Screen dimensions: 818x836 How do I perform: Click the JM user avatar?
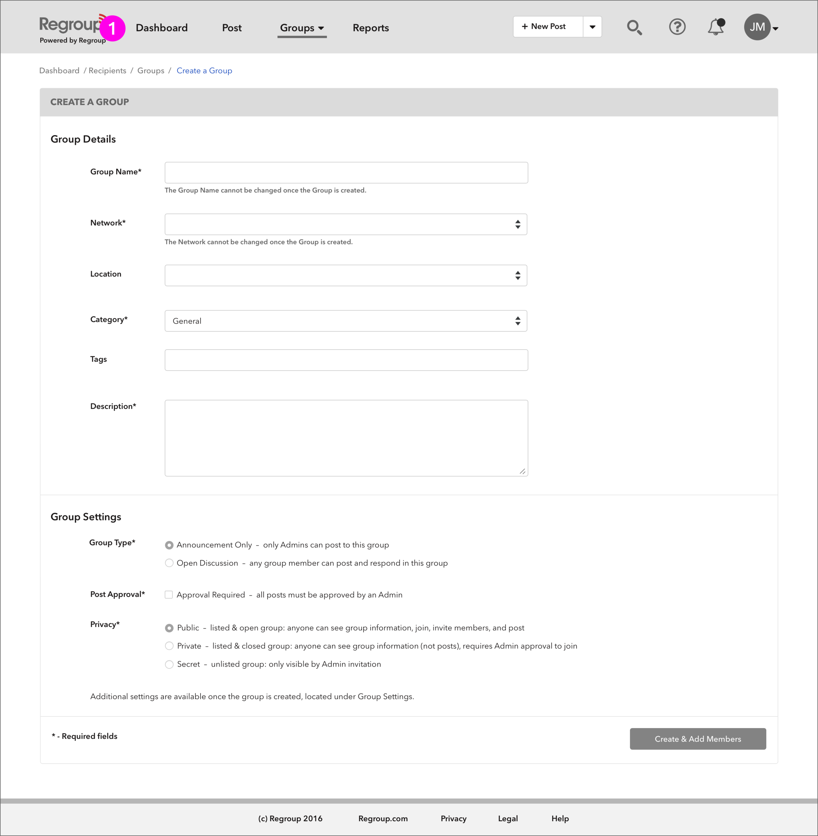point(756,27)
